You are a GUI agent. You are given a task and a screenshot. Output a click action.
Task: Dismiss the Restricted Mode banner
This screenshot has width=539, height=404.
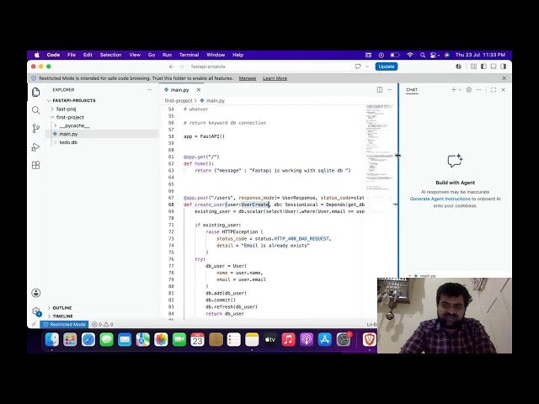click(504, 78)
